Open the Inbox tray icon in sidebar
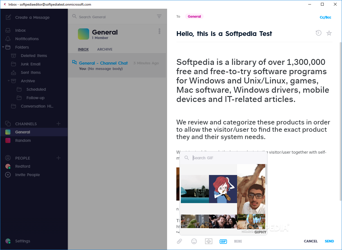This screenshot has height=250, width=342. (x=8, y=30)
